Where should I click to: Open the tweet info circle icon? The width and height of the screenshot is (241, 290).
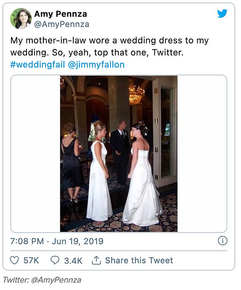[222, 241]
